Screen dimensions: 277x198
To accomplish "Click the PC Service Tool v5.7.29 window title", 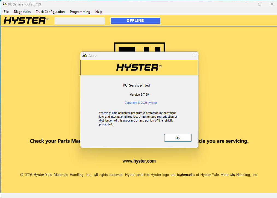I will pos(25,4).
